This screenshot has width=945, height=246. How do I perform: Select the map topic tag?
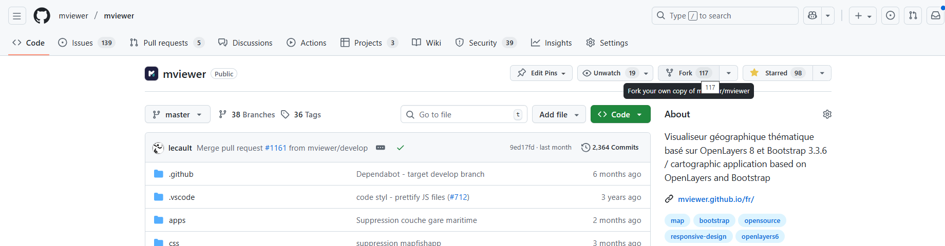tap(677, 221)
